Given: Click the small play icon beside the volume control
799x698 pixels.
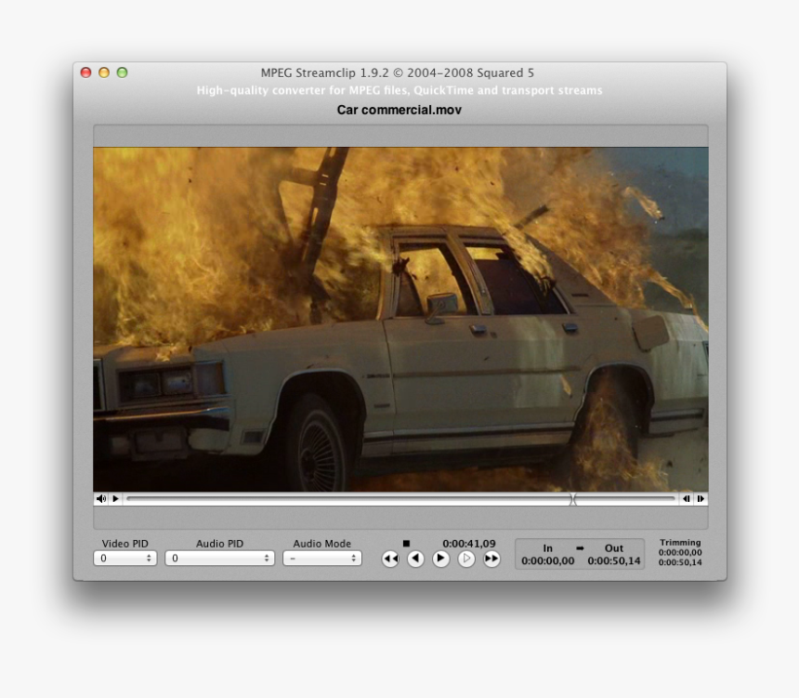Looking at the screenshot, I should pyautogui.click(x=114, y=499).
